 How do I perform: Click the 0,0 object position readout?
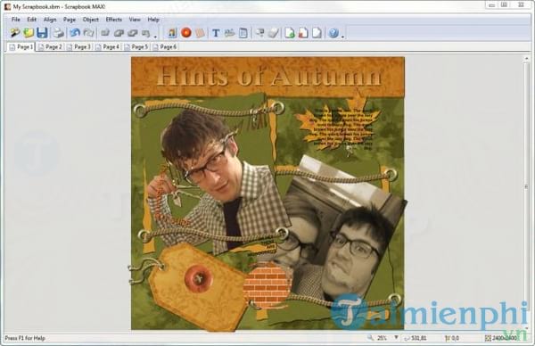click(x=455, y=338)
